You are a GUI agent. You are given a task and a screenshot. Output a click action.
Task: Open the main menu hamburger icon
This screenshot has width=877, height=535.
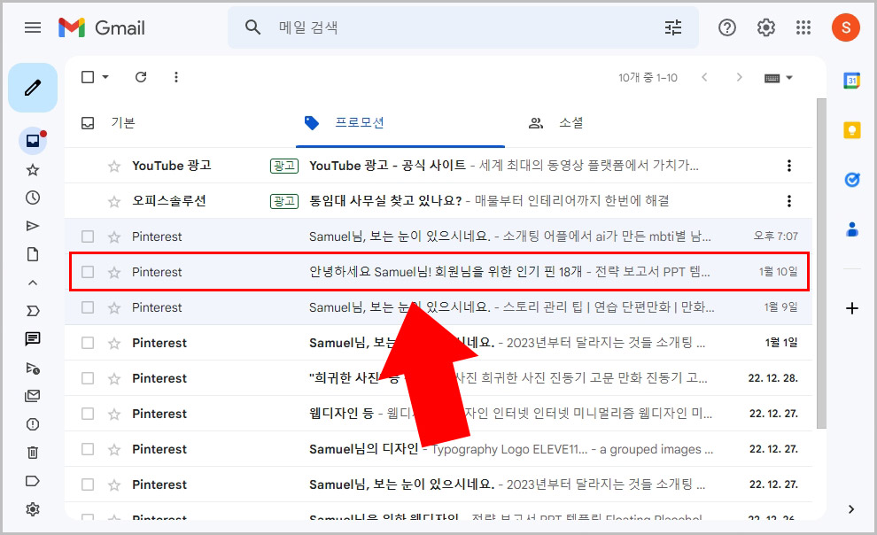[x=33, y=27]
